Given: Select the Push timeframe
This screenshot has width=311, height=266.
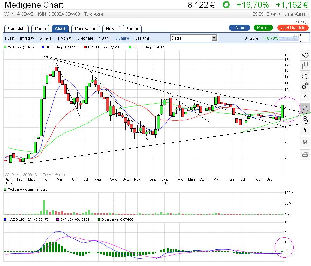Looking at the screenshot, I should coord(9,38).
